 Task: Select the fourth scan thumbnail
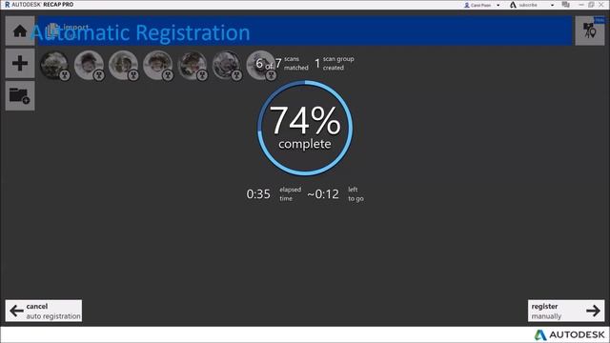click(x=157, y=65)
